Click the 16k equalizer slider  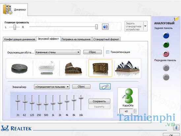(81, 98)
